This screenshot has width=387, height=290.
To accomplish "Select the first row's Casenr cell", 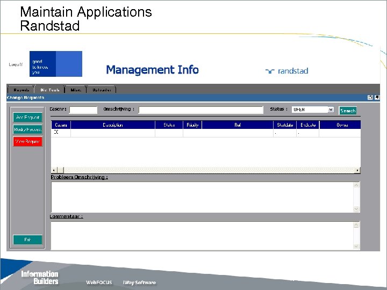I will (61, 133).
